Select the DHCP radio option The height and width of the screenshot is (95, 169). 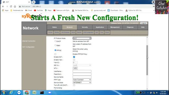click(x=55, y=41)
